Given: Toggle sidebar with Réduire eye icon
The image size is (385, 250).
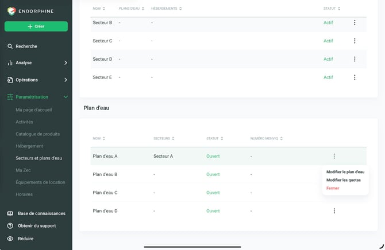Looking at the screenshot, I should [x=10, y=239].
